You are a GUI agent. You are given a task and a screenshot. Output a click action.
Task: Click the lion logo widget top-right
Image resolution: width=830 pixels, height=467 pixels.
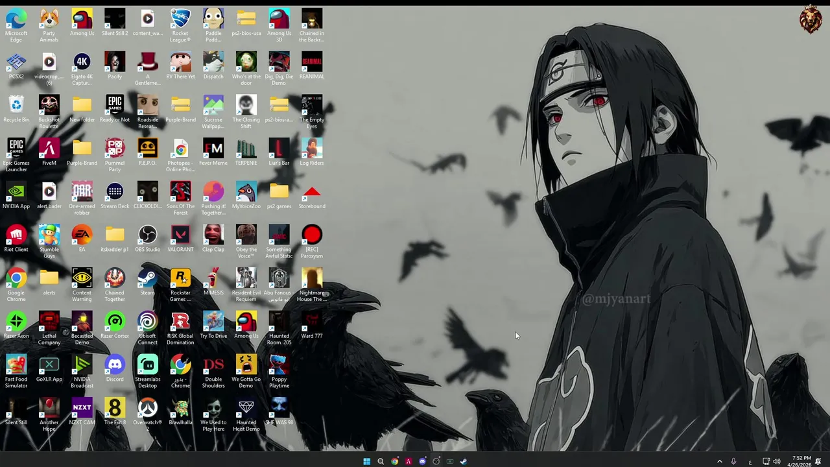click(811, 19)
